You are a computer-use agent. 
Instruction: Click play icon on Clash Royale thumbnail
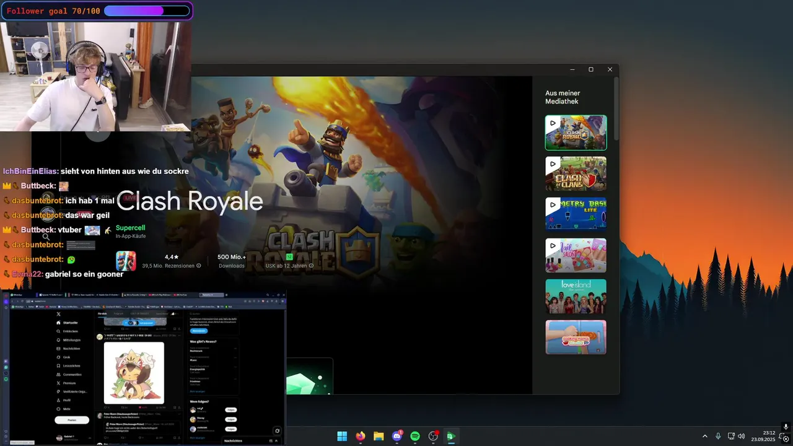click(x=553, y=123)
